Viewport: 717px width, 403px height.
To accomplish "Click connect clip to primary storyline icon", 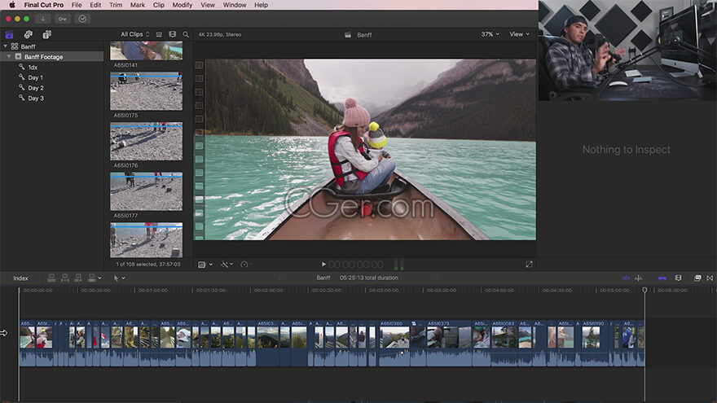I will (x=51, y=278).
